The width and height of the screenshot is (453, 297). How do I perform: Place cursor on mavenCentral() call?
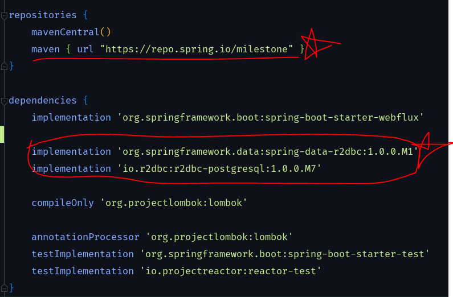click(71, 32)
